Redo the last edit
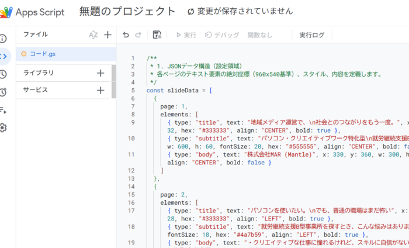409x248 pixels. [138, 35]
